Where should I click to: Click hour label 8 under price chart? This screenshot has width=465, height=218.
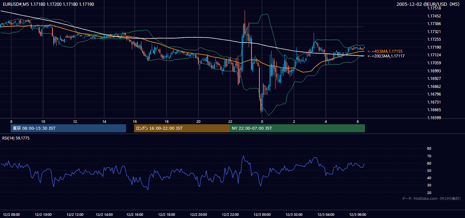click(11, 121)
